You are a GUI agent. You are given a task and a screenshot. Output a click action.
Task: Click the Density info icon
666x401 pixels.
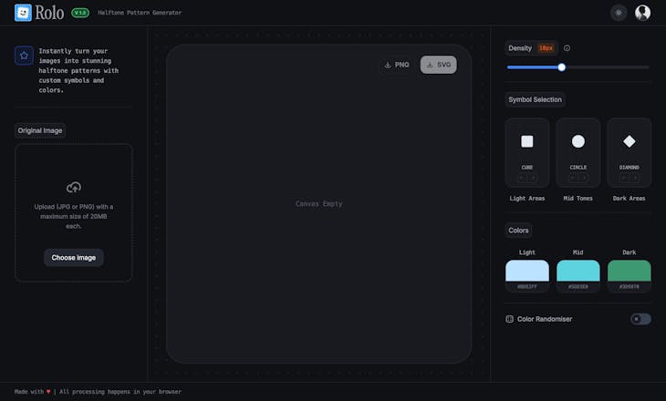567,48
